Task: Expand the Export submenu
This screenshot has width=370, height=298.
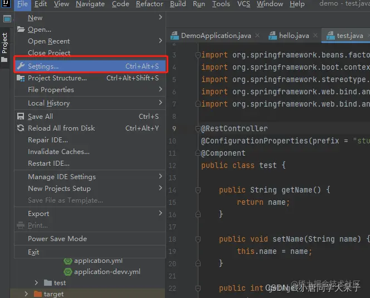Action: pos(90,214)
